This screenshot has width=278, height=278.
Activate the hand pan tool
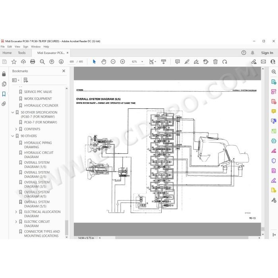coord(104,62)
